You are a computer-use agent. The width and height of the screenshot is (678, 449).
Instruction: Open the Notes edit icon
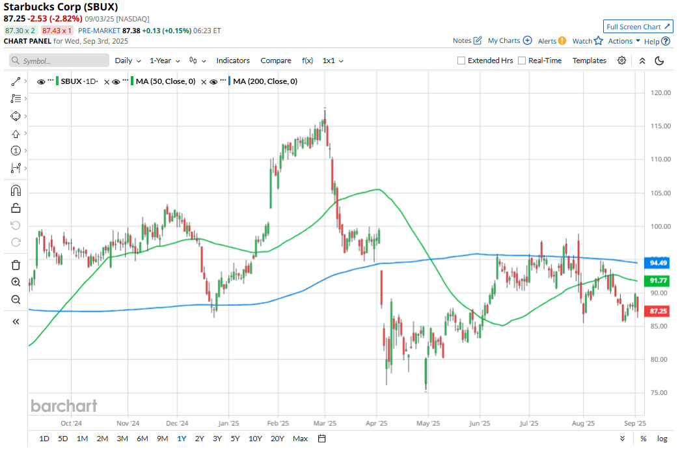click(x=478, y=40)
